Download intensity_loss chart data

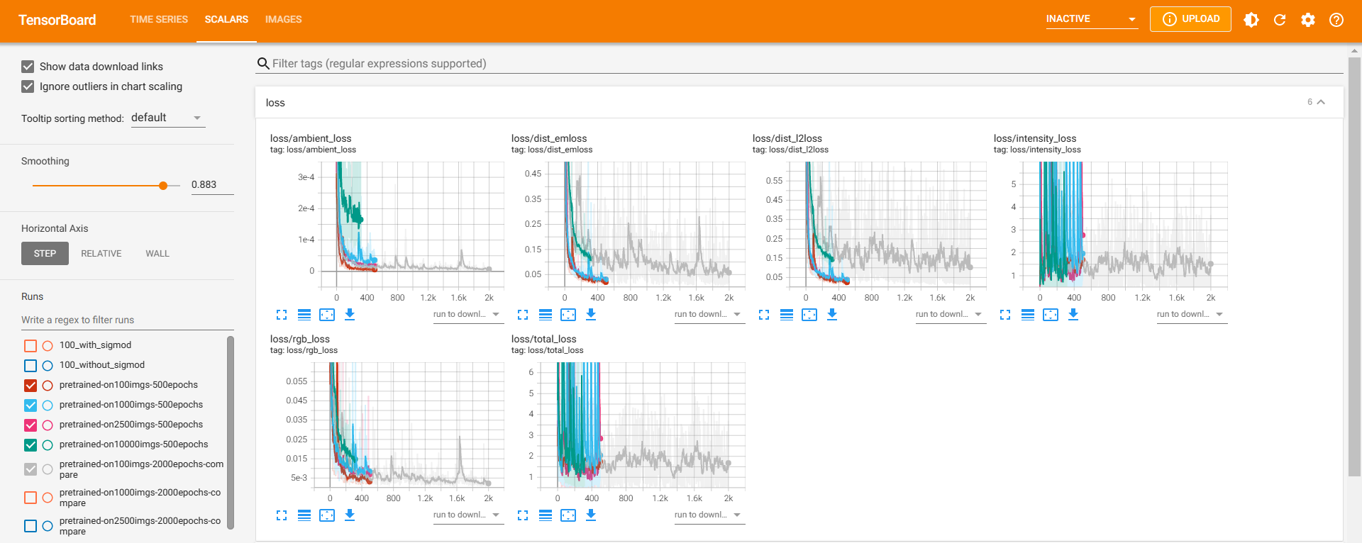coord(1073,314)
